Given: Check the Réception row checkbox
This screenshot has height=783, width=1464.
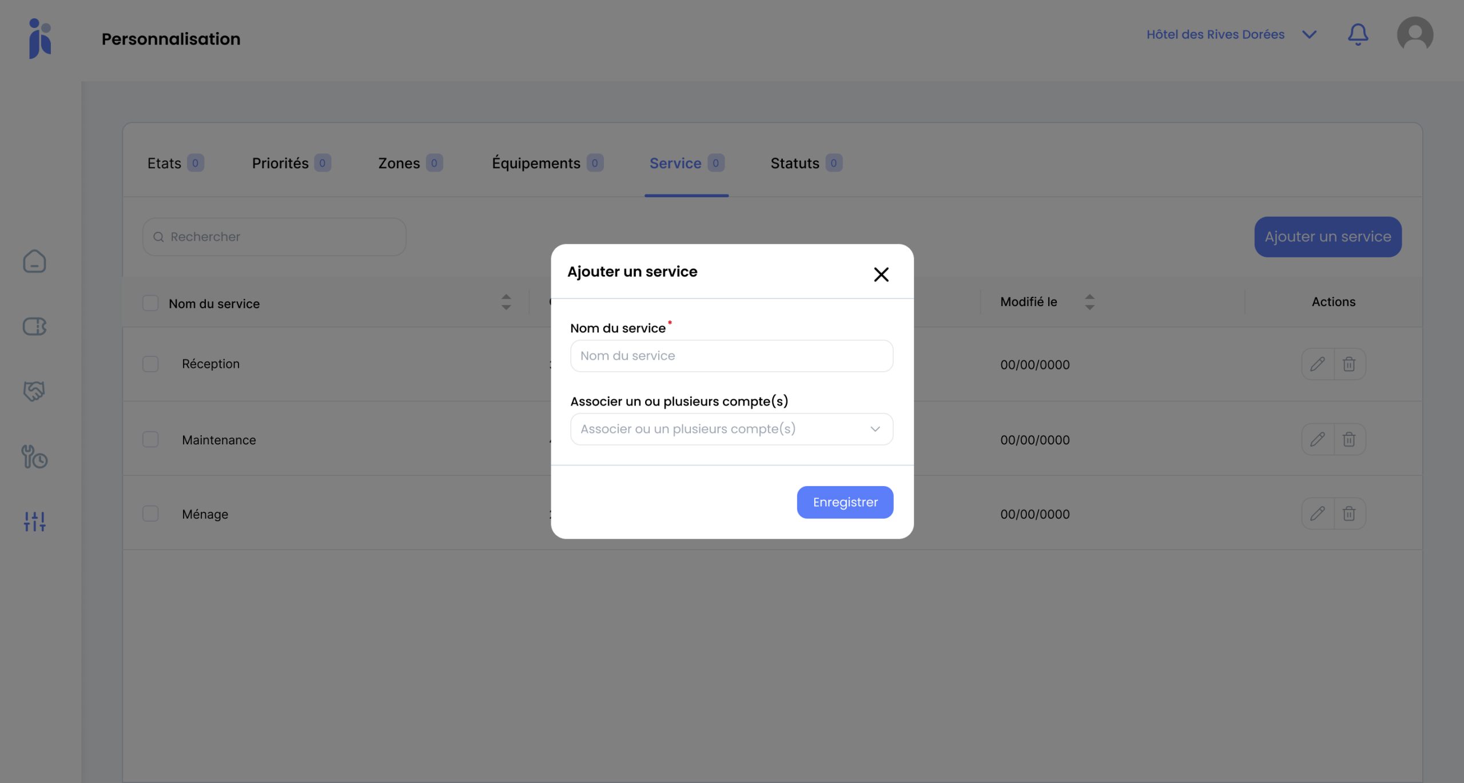Looking at the screenshot, I should (150, 364).
